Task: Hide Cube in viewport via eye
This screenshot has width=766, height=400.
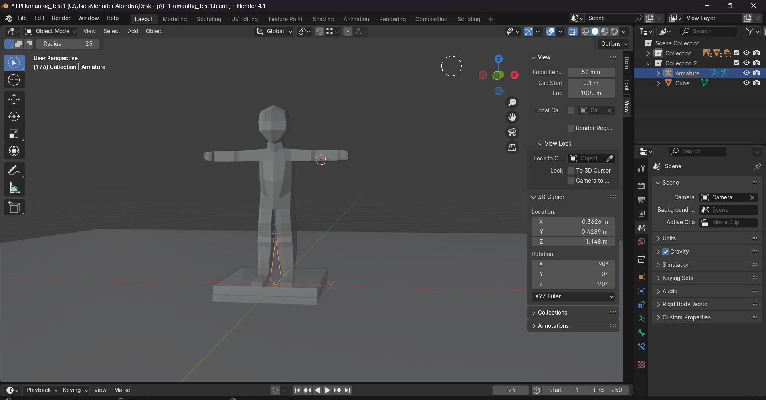Action: 746,83
